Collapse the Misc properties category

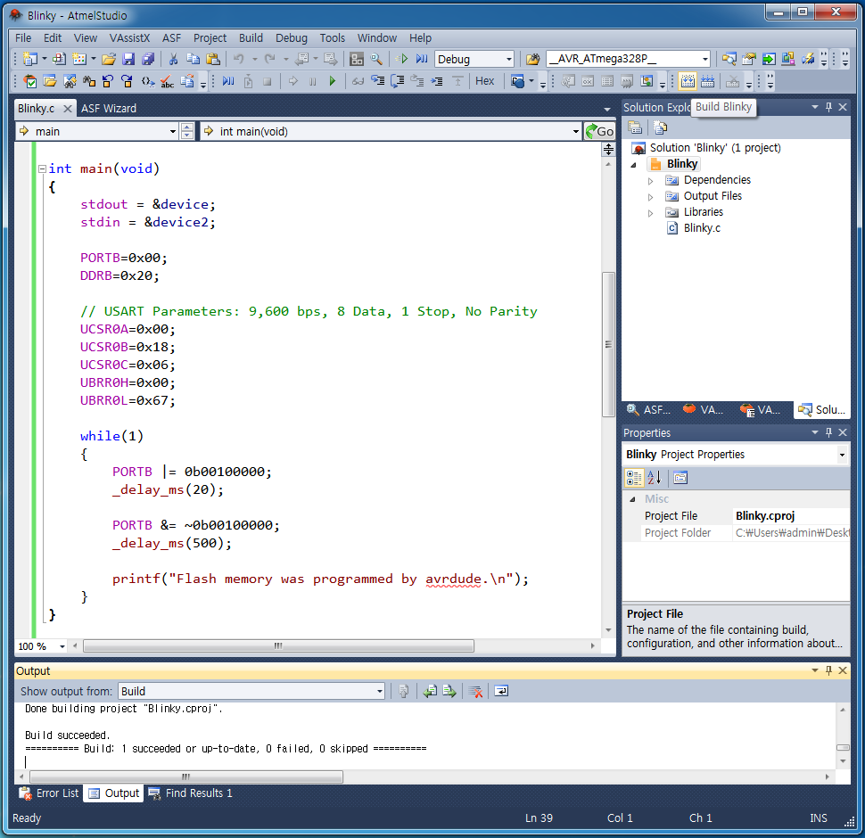tap(633, 499)
